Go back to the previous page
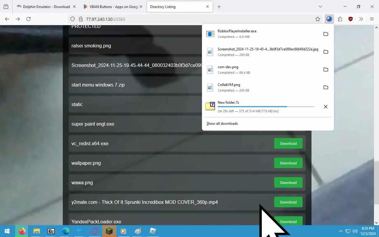Viewport: 379px width, 237px height. pyautogui.click(x=7, y=19)
